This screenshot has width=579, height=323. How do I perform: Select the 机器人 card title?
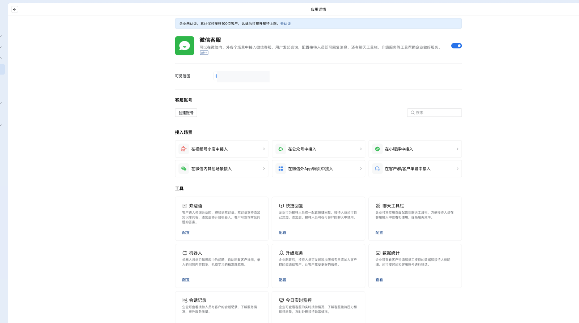point(196,253)
